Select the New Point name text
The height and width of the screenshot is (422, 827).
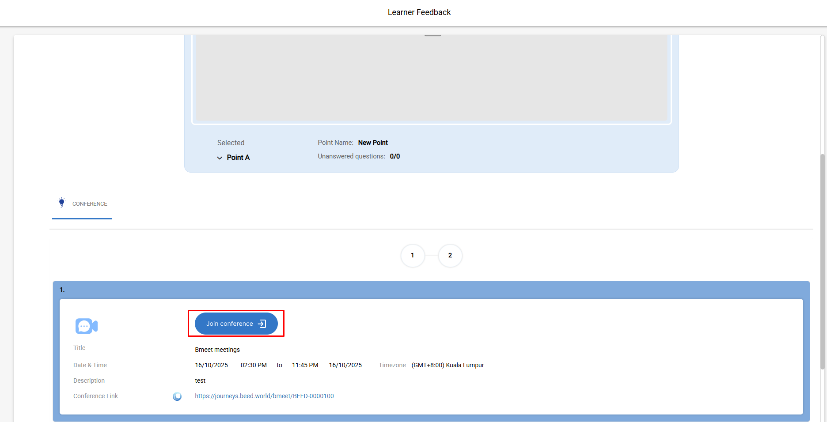373,143
